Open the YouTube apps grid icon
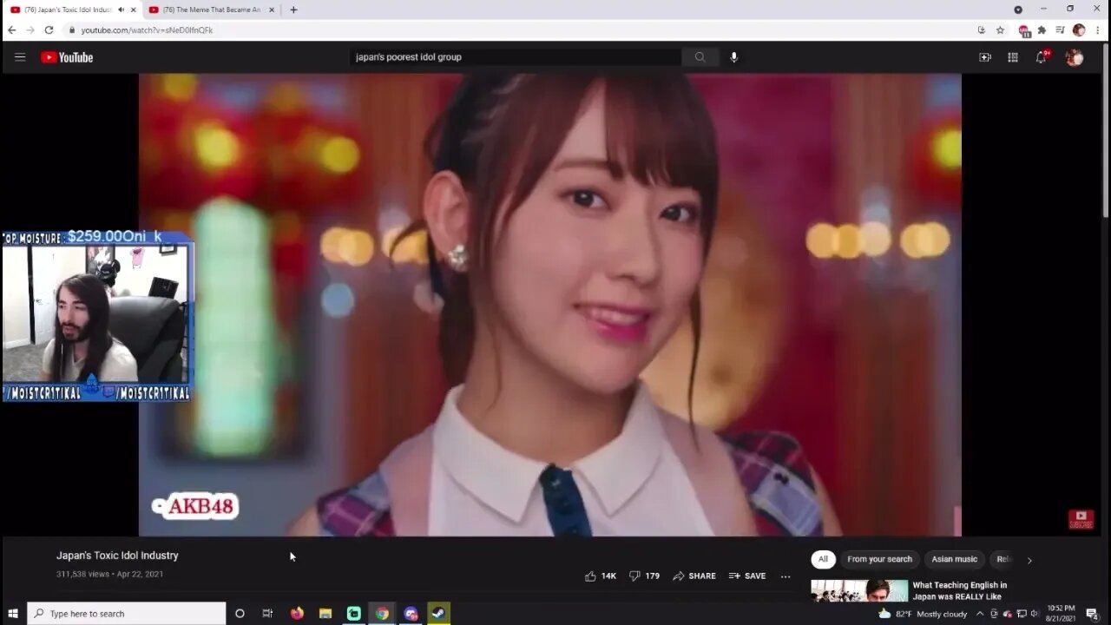Screen dimensions: 1111x625 pyautogui.click(x=1013, y=57)
